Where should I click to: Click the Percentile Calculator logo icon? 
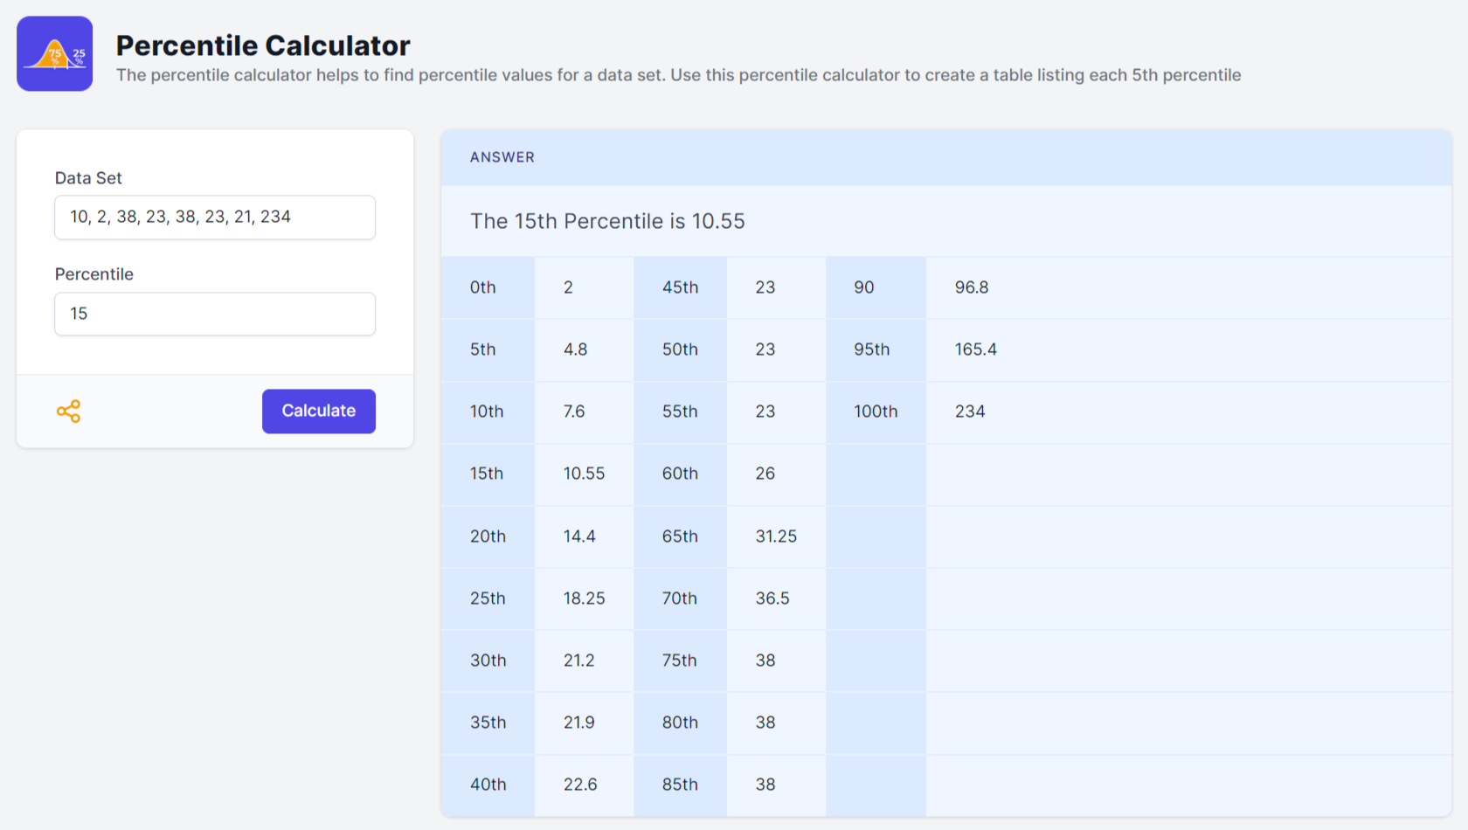(54, 53)
